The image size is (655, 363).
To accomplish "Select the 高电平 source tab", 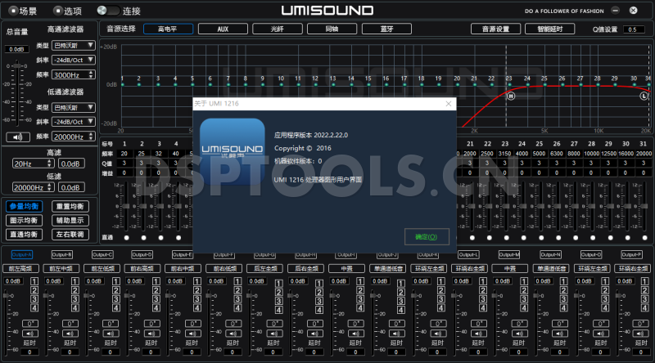I will 168,29.
